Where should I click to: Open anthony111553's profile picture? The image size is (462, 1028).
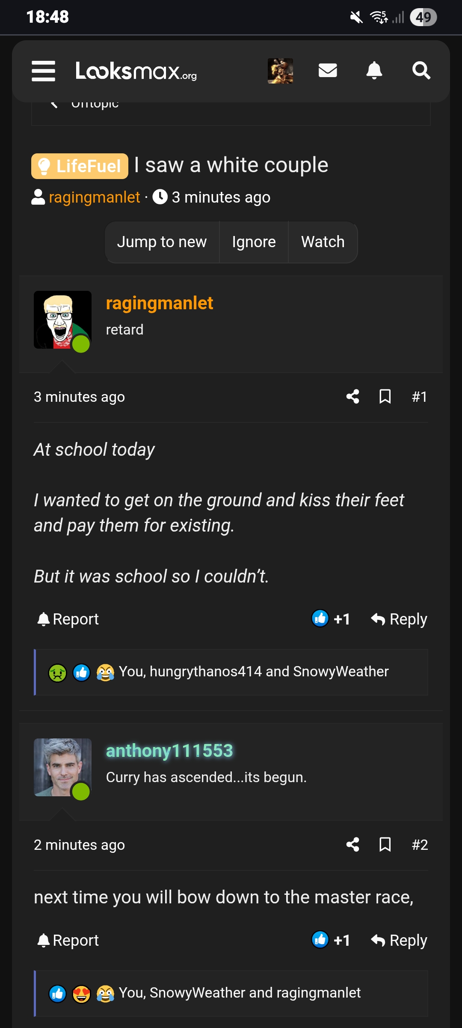point(62,767)
